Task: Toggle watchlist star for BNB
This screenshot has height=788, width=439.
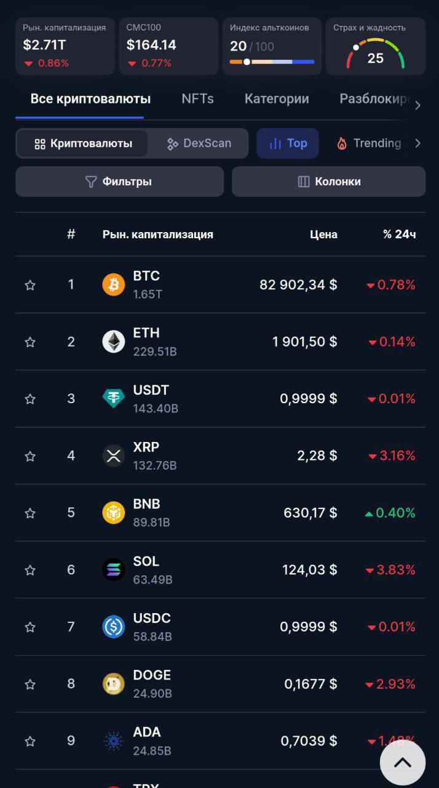Action: [x=30, y=513]
